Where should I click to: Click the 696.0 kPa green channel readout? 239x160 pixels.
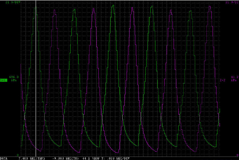tap(14, 77)
